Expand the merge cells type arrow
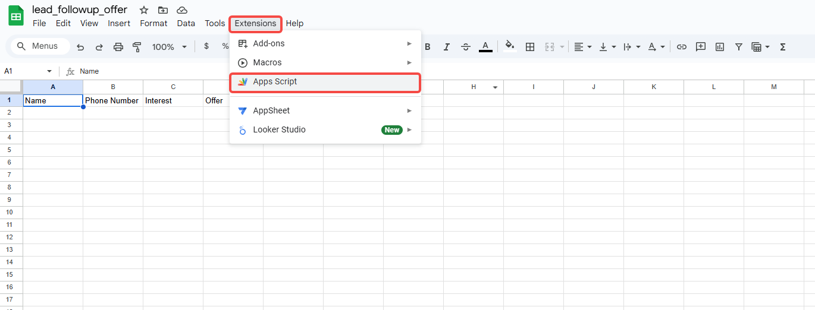815x310 pixels. click(562, 46)
